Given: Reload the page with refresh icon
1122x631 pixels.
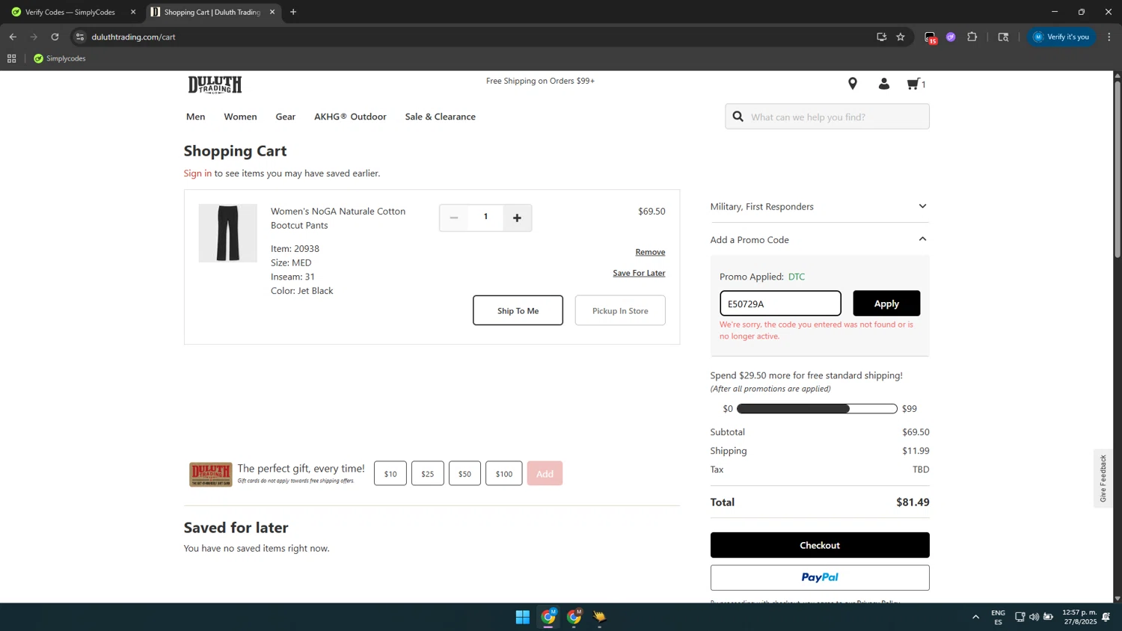Looking at the screenshot, I should click(x=55, y=37).
